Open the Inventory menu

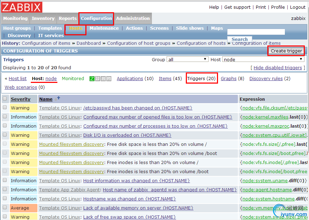coord(43,18)
